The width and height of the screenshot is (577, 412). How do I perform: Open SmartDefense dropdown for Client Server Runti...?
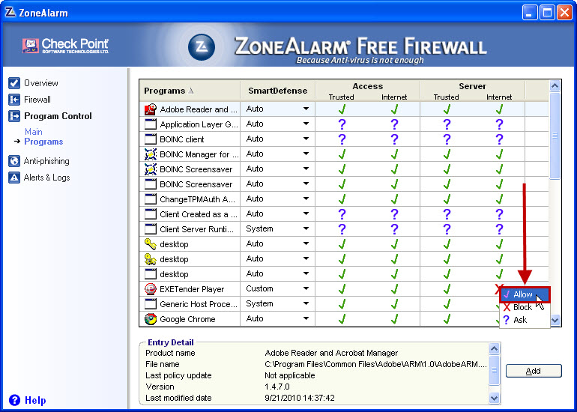(x=306, y=228)
